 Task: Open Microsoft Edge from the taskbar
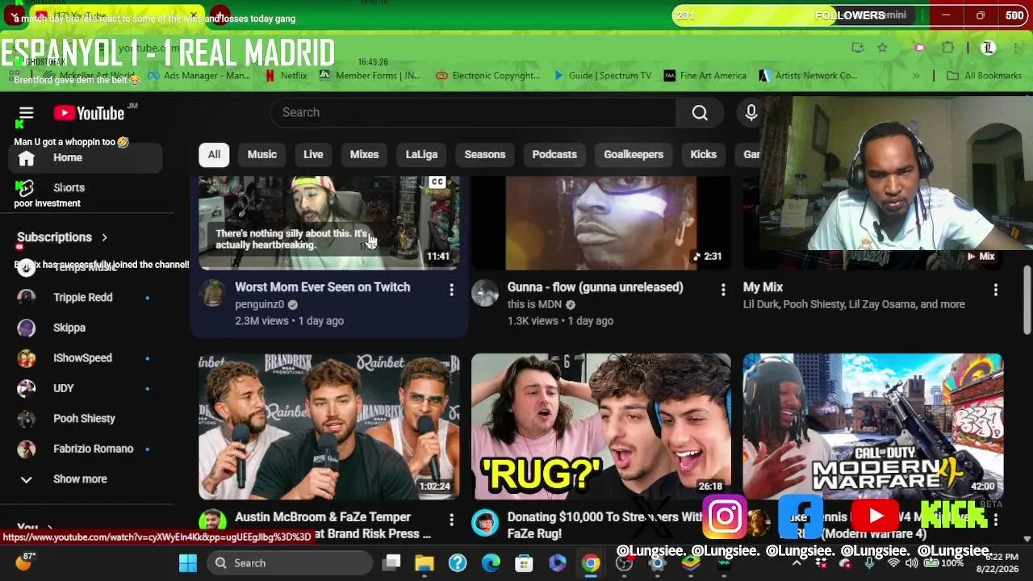click(491, 563)
